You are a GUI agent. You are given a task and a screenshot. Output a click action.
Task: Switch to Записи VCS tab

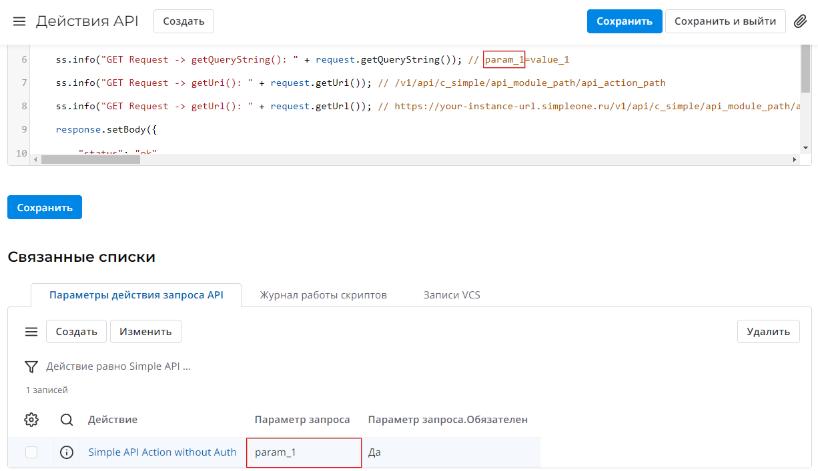(451, 294)
